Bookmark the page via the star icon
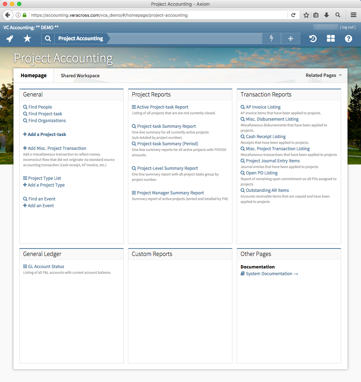The width and height of the screenshot is (361, 382). point(306,15)
